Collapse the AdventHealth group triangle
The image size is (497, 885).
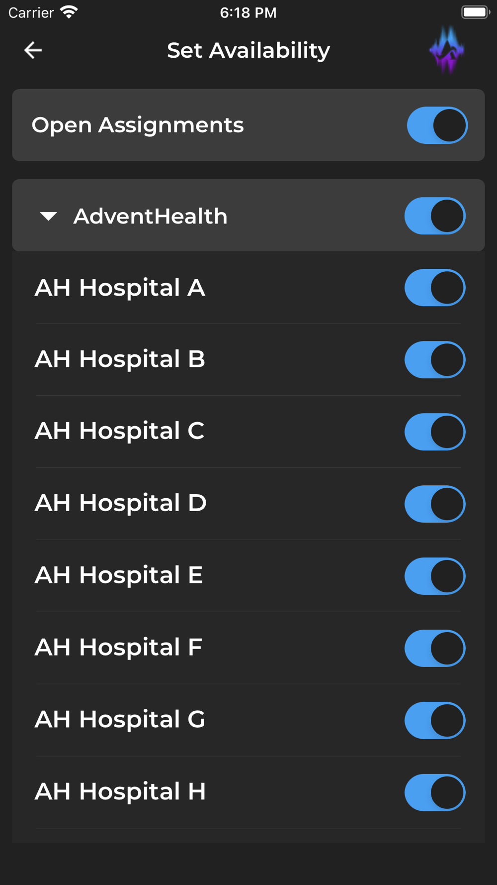coord(48,216)
